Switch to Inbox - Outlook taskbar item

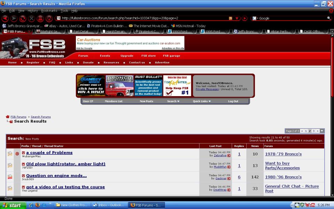(x=109, y=205)
